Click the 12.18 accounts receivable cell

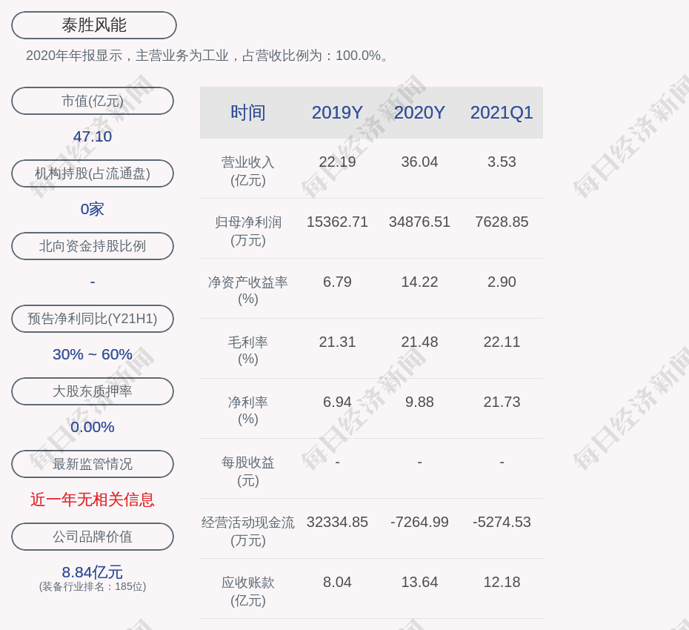(x=502, y=582)
